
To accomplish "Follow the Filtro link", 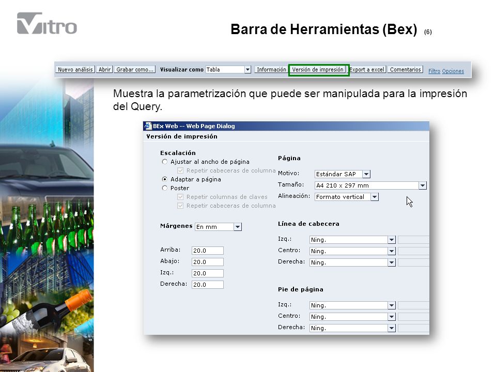I will pos(435,71).
